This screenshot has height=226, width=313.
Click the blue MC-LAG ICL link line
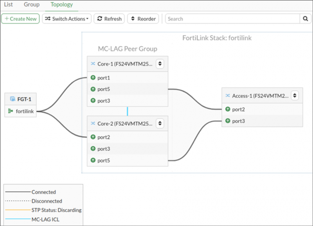tap(127, 111)
